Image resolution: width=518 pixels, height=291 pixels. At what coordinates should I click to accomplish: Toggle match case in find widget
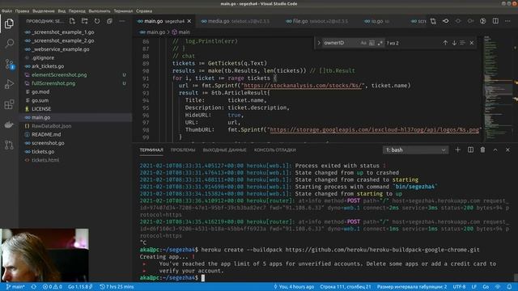point(363,43)
